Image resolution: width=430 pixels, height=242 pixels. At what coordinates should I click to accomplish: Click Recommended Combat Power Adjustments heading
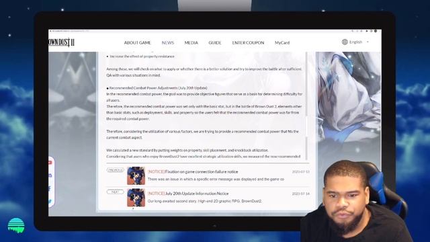click(159, 88)
